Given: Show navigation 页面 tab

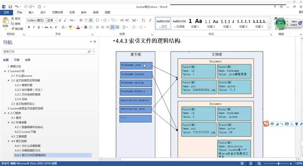Looking at the screenshot, I should 17,60.
